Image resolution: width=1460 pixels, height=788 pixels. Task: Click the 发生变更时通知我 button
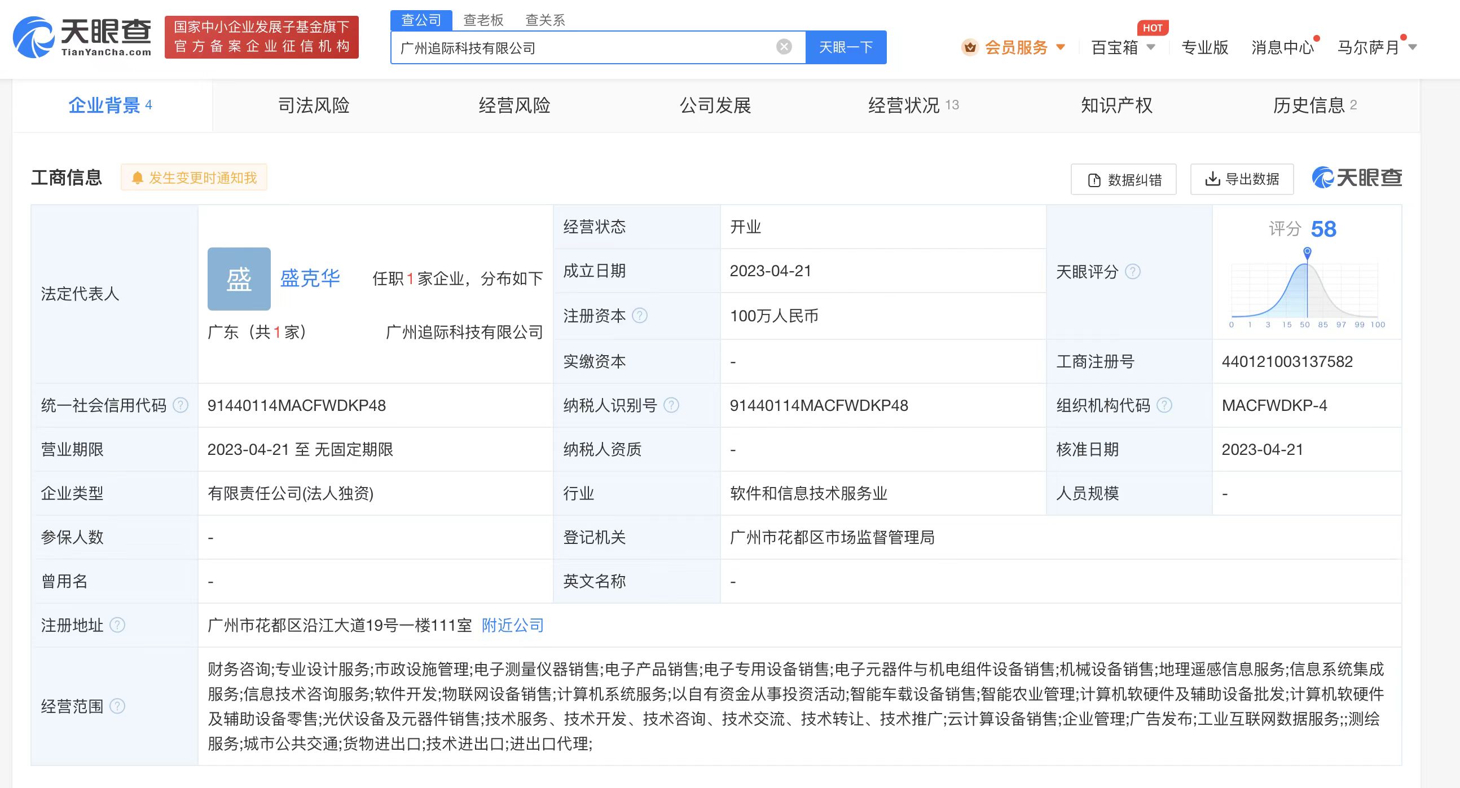(x=194, y=178)
